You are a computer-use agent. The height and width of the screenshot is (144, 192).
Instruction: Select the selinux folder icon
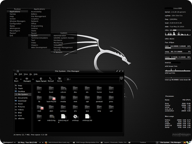63,107
